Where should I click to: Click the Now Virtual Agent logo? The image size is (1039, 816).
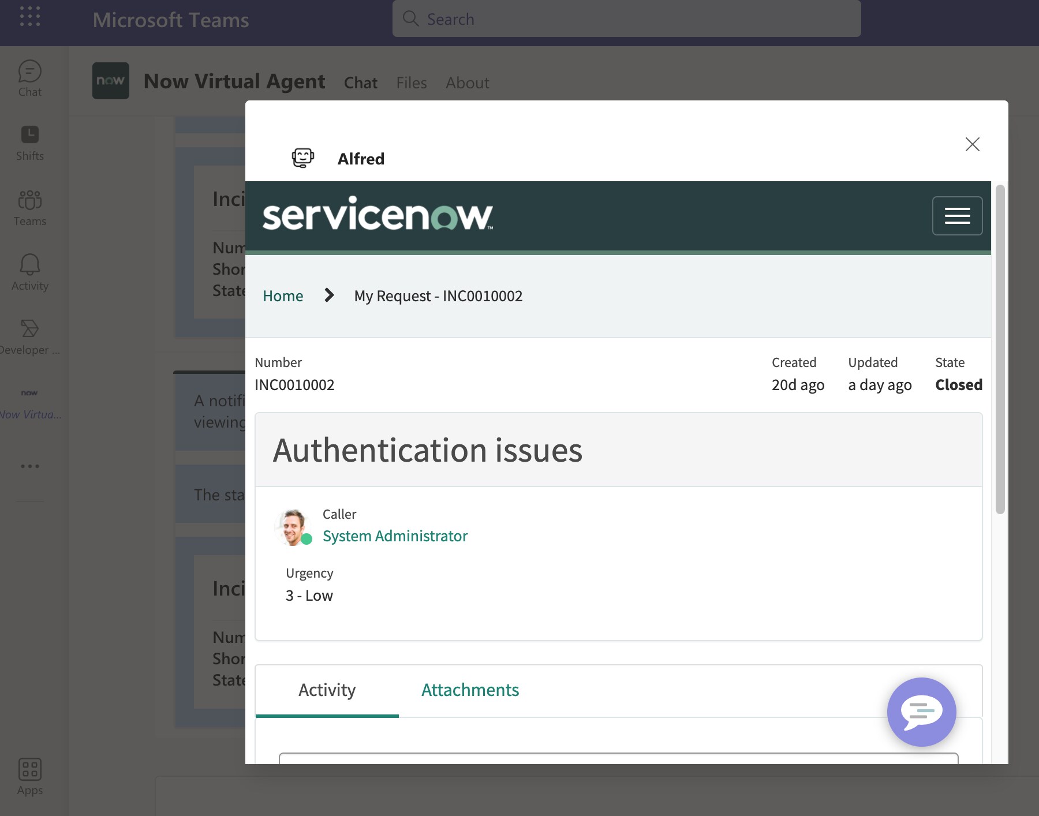coord(111,81)
